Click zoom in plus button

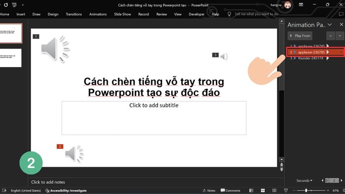point(328,191)
